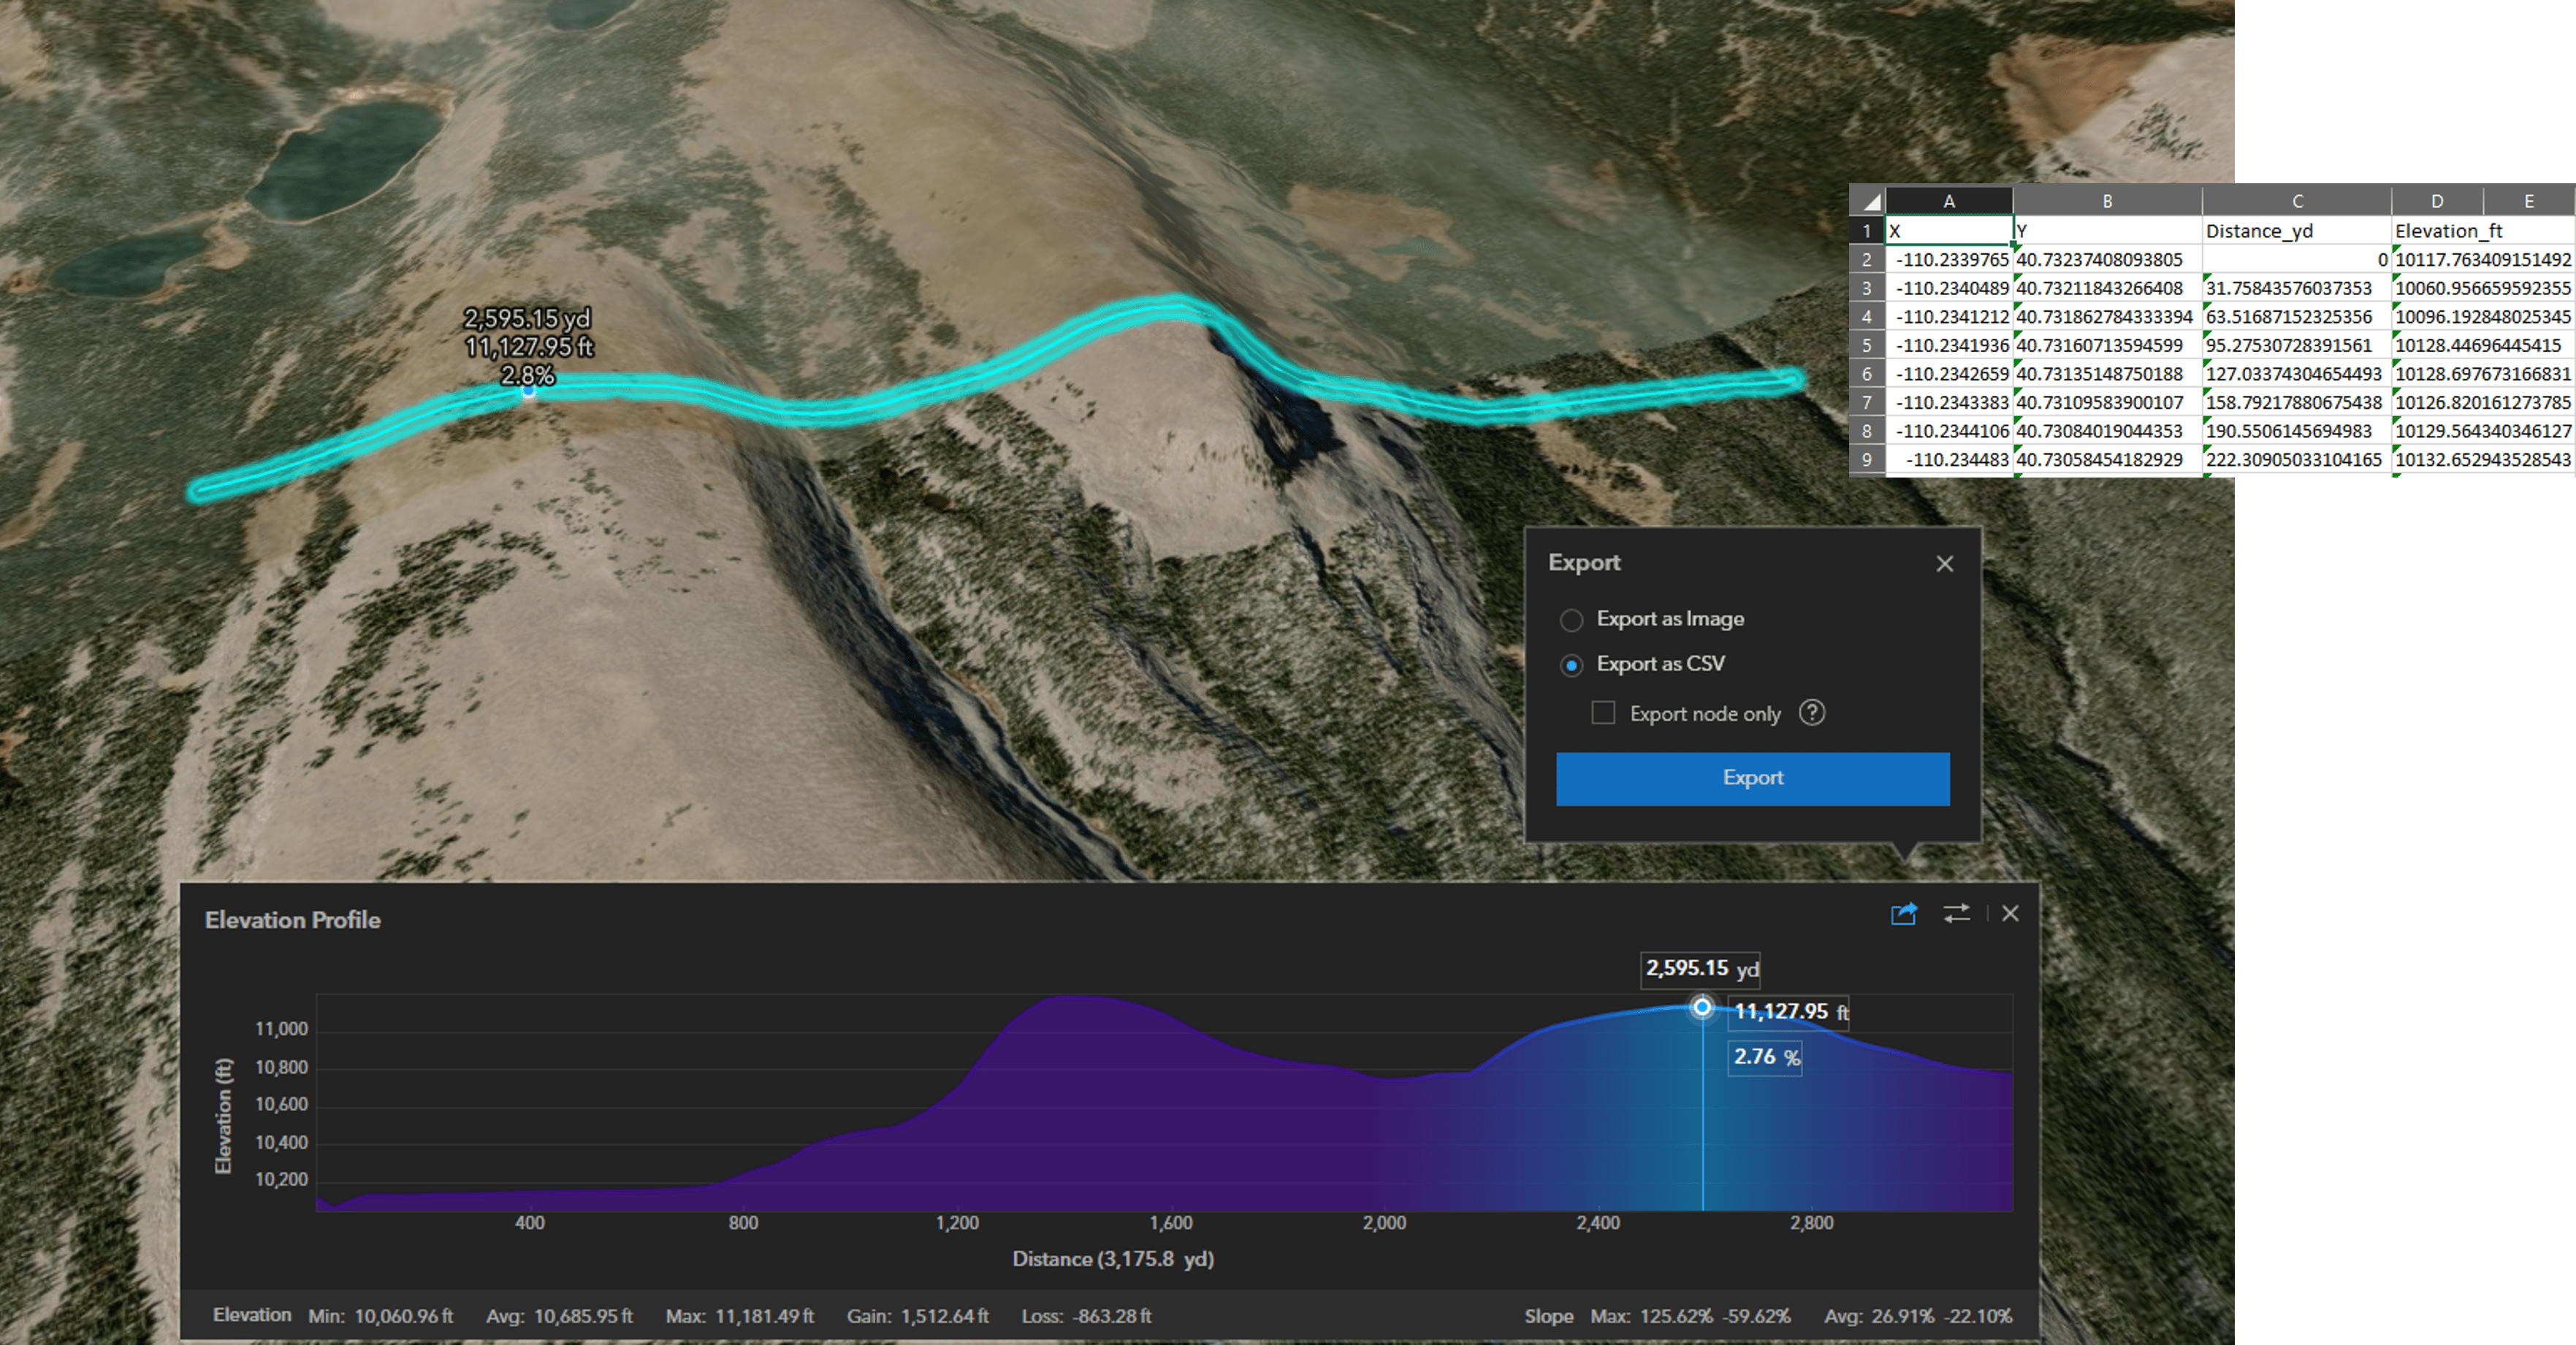The image size is (2576, 1345).
Task: Select the Export as Image radio option
Action: (x=1571, y=619)
